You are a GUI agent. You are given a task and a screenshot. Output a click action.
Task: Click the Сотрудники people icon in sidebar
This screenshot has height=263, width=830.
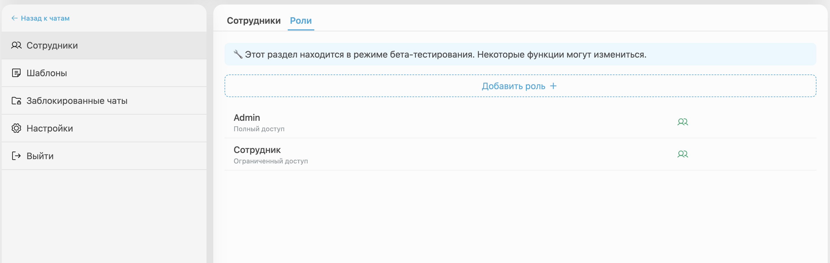click(x=16, y=45)
